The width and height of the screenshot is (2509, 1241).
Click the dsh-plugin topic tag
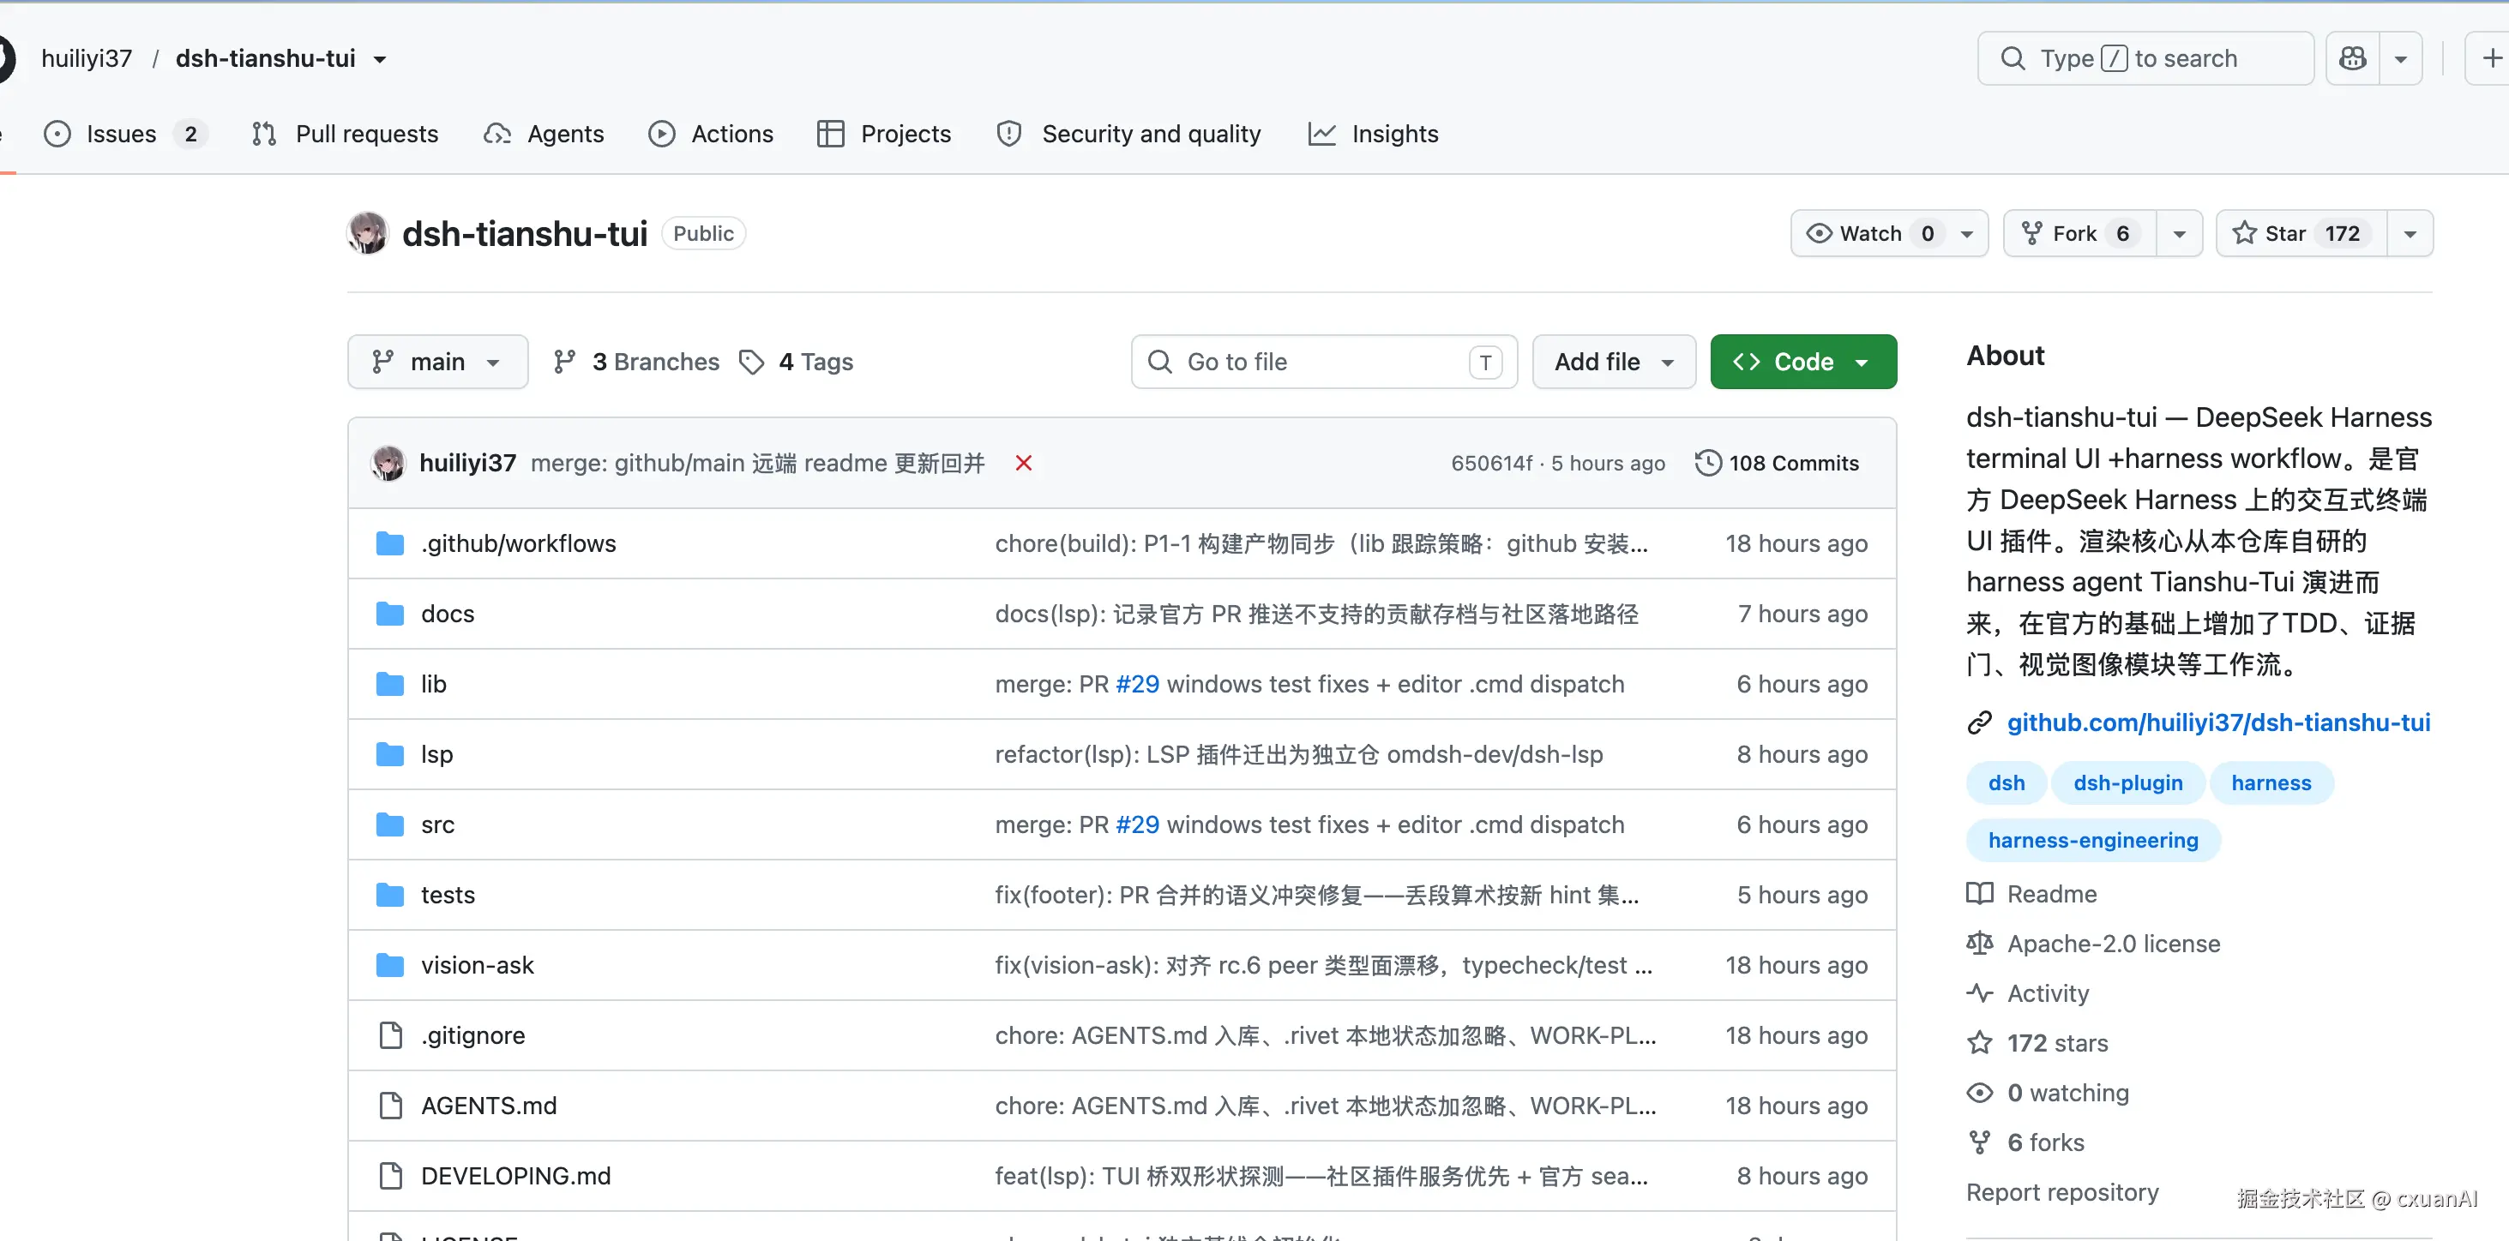[x=2128, y=782]
